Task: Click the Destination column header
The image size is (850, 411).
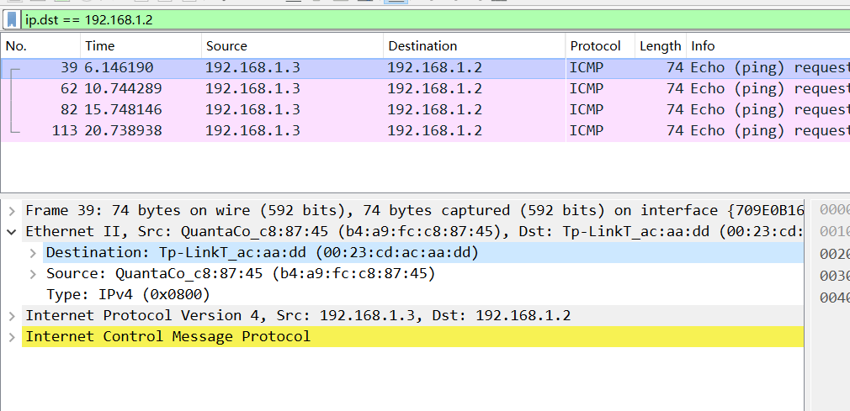Action: (422, 46)
